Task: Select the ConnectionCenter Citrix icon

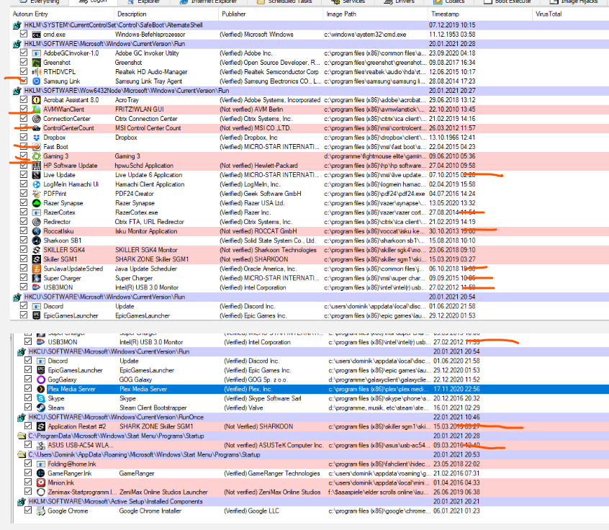Action: 36,119
